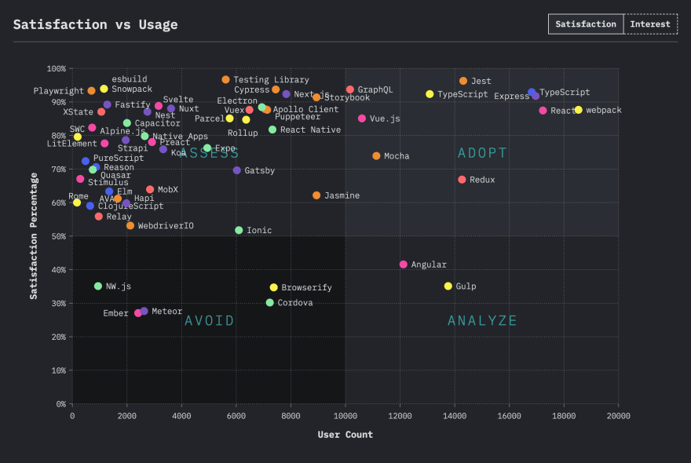Click the 10000 x-axis tick label
The width and height of the screenshot is (691, 463).
pos(345,416)
